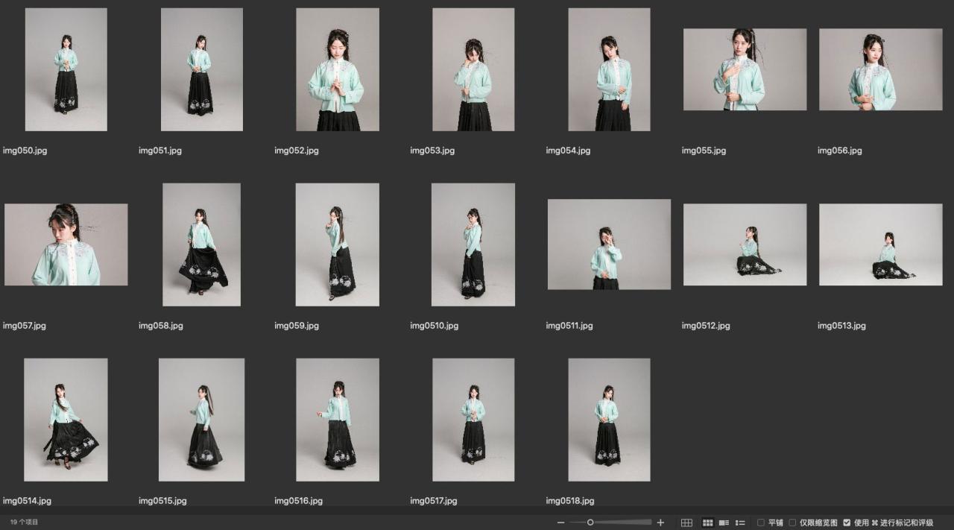
Task: Switch to details view with thumbnails
Action: [724, 523]
